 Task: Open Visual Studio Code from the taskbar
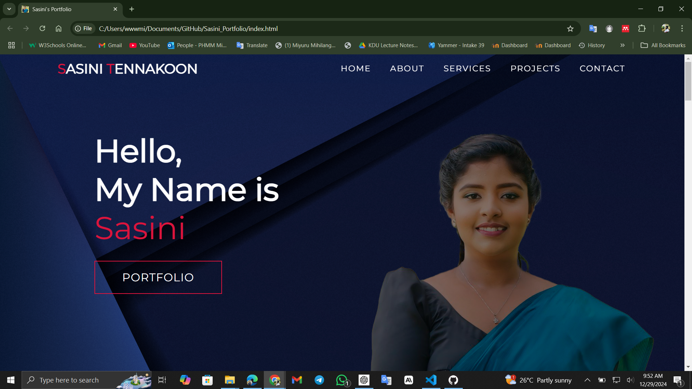click(431, 380)
